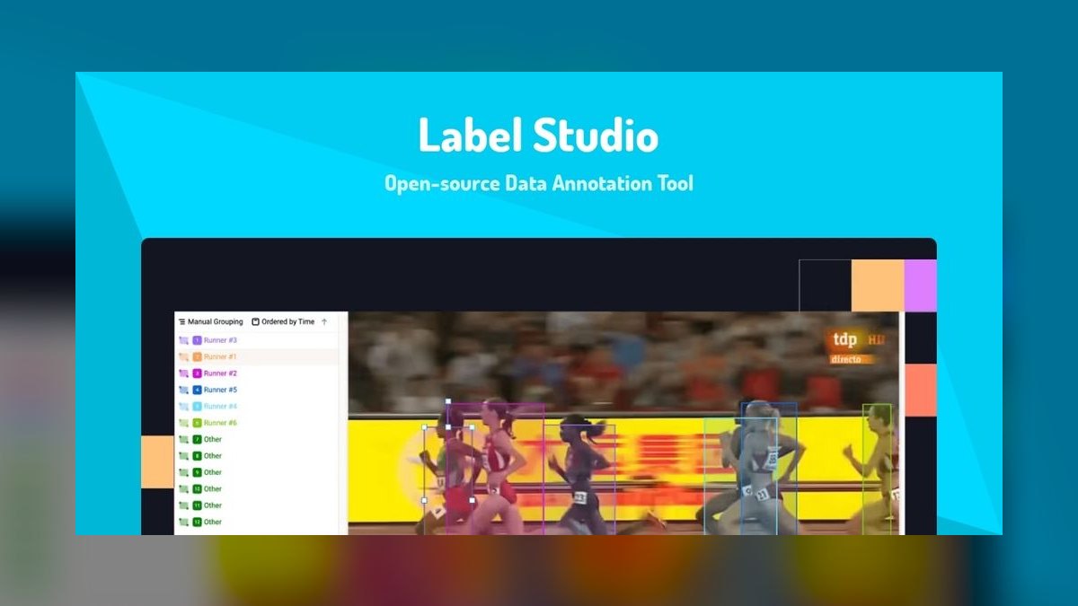Select the "Other" label numbered 8
1078x606 pixels.
212,456
